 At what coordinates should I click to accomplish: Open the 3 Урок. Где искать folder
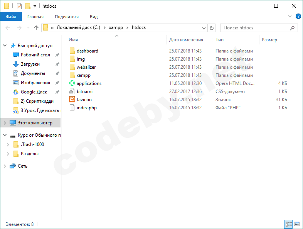(x=40, y=110)
